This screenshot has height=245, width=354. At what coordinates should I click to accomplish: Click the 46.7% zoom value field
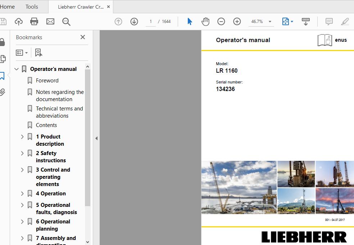click(257, 22)
